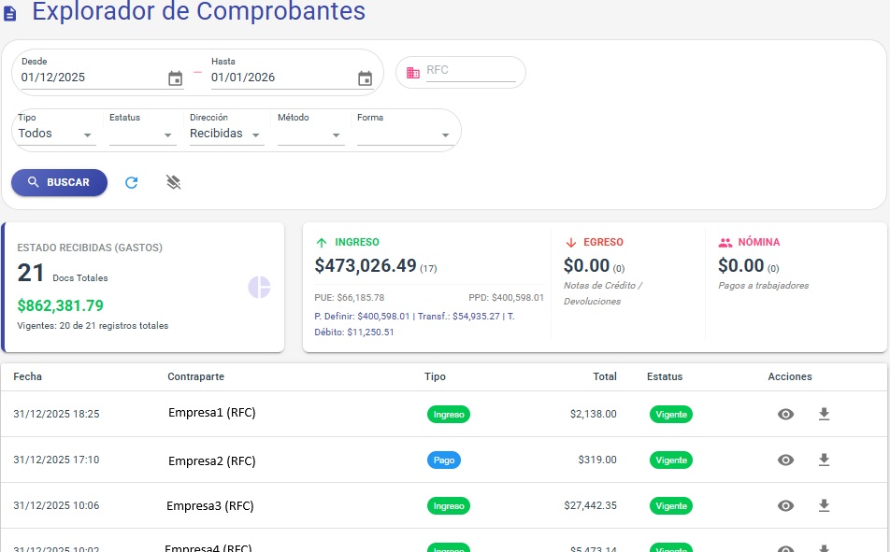Click the download icon for Empresa1 row
890x552 pixels.
(824, 413)
